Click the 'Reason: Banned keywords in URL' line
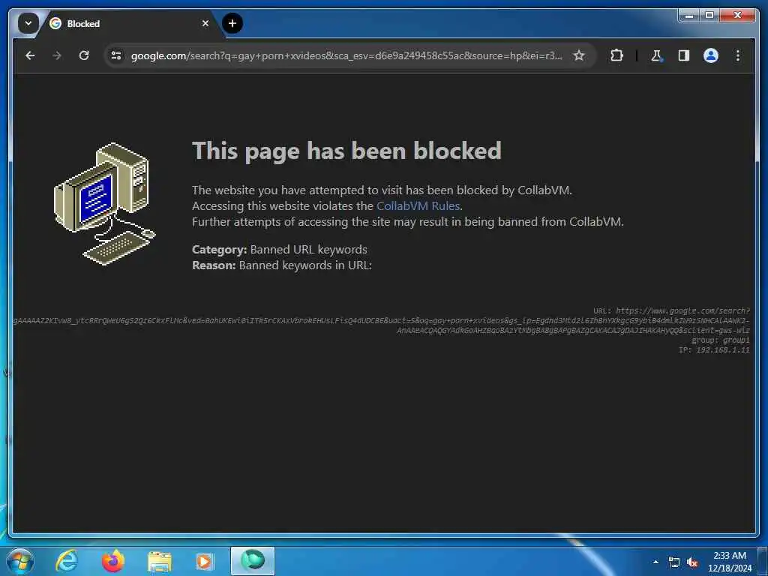The width and height of the screenshot is (768, 576). point(282,265)
